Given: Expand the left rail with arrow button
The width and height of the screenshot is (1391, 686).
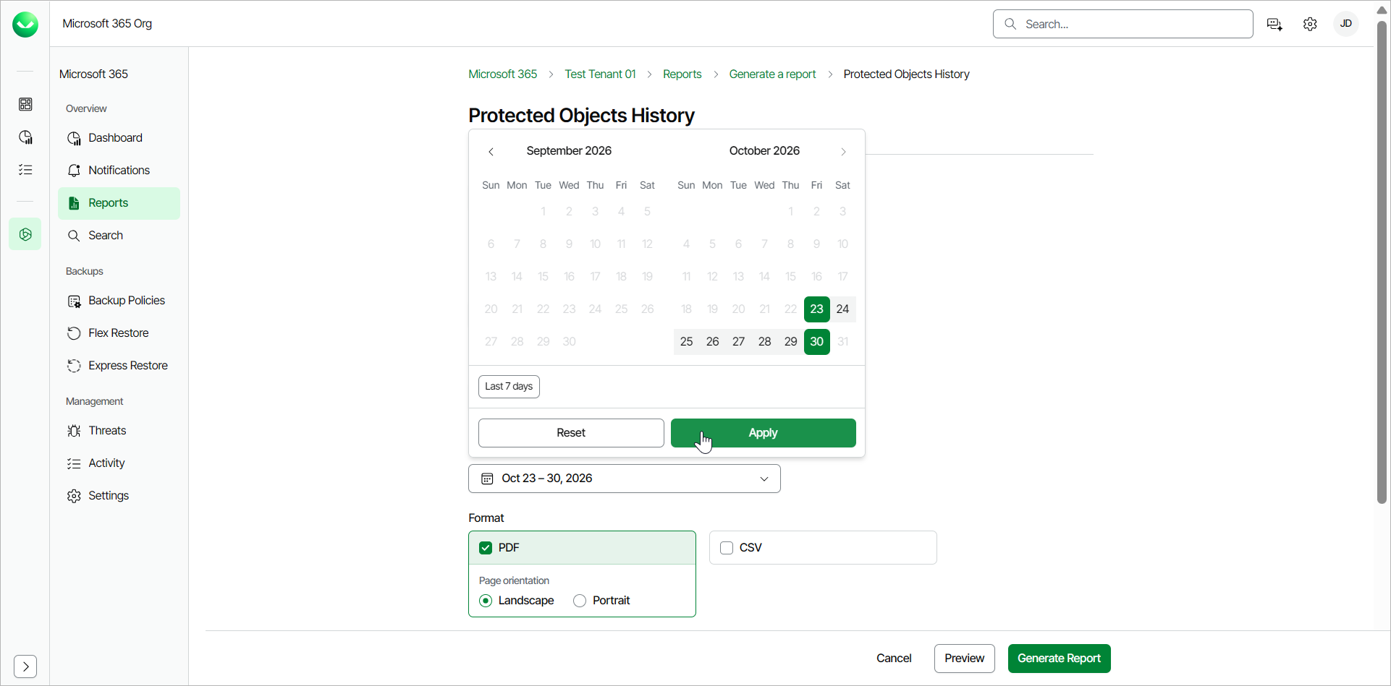Looking at the screenshot, I should point(25,666).
